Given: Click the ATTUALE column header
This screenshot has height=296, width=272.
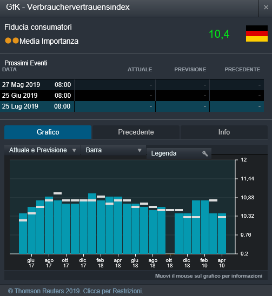Looking at the screenshot, I should pos(140,70).
